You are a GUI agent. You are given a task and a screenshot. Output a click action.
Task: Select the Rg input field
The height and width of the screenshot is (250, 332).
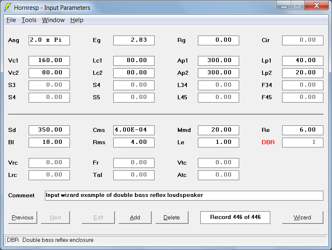pyautogui.click(x=218, y=40)
